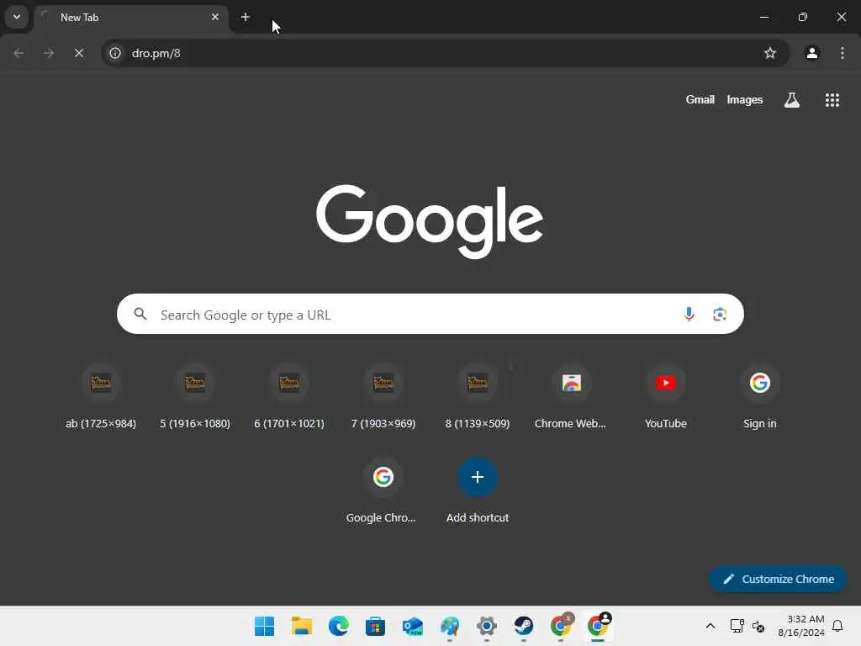Switch to the active Chrome profile taskbar icon
Viewport: 861px width, 646px height.
(598, 626)
